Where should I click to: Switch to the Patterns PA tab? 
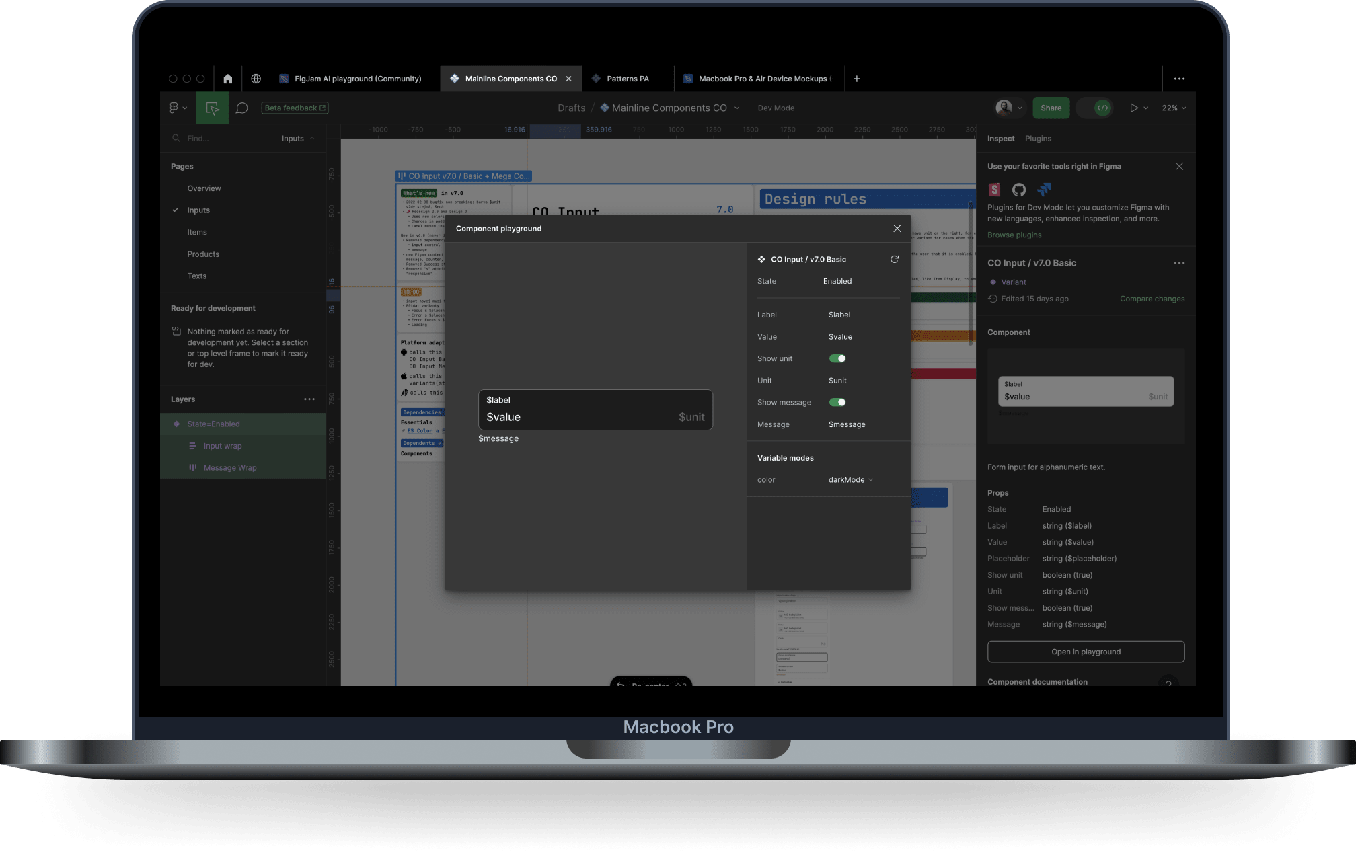(627, 79)
